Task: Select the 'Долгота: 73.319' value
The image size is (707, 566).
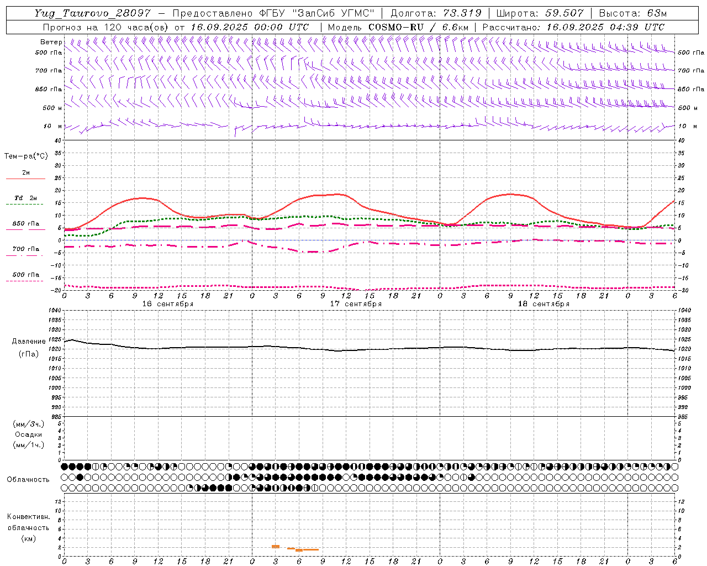Action: pyautogui.click(x=436, y=13)
